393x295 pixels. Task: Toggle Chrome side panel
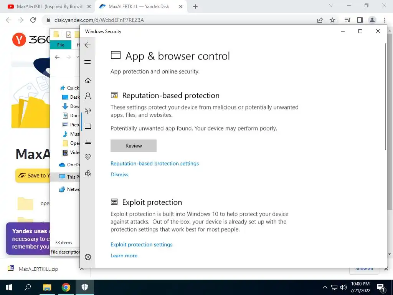point(360,20)
